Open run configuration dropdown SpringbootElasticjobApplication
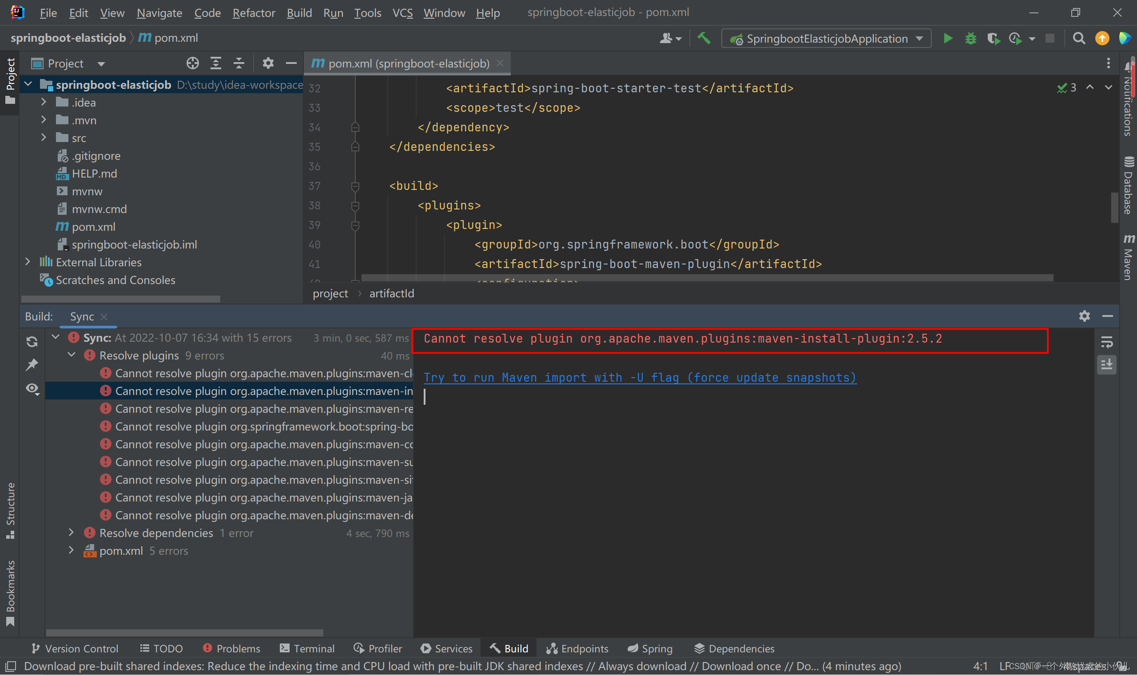This screenshot has height=675, width=1137. (826, 39)
